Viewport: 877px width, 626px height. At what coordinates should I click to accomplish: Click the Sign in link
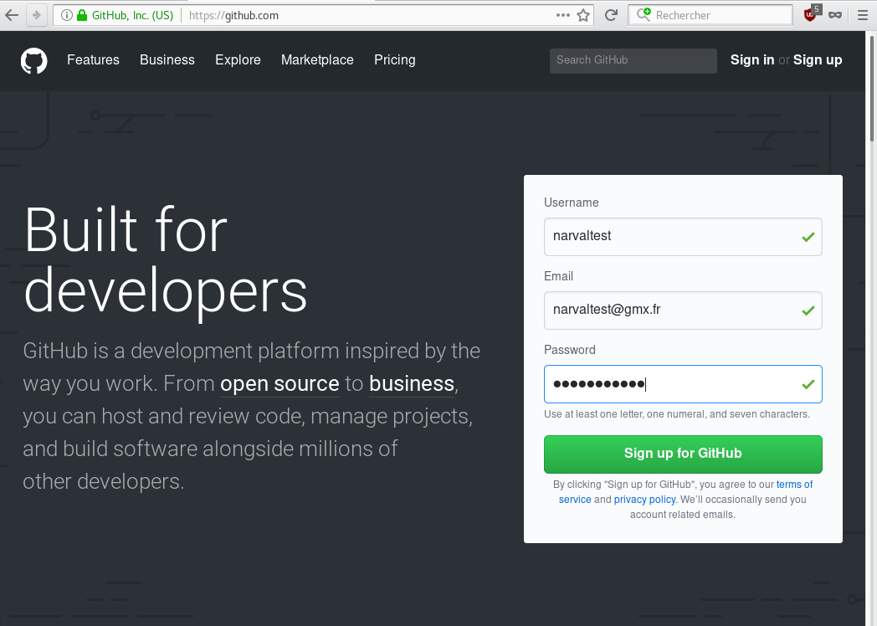(751, 59)
